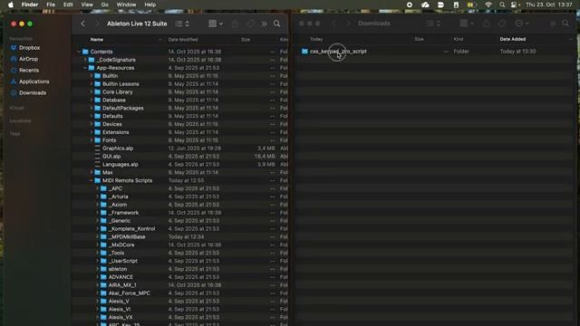Collapse the MIDI Remote Scripts folder
Screen dimensions: 580x326
click(x=92, y=180)
